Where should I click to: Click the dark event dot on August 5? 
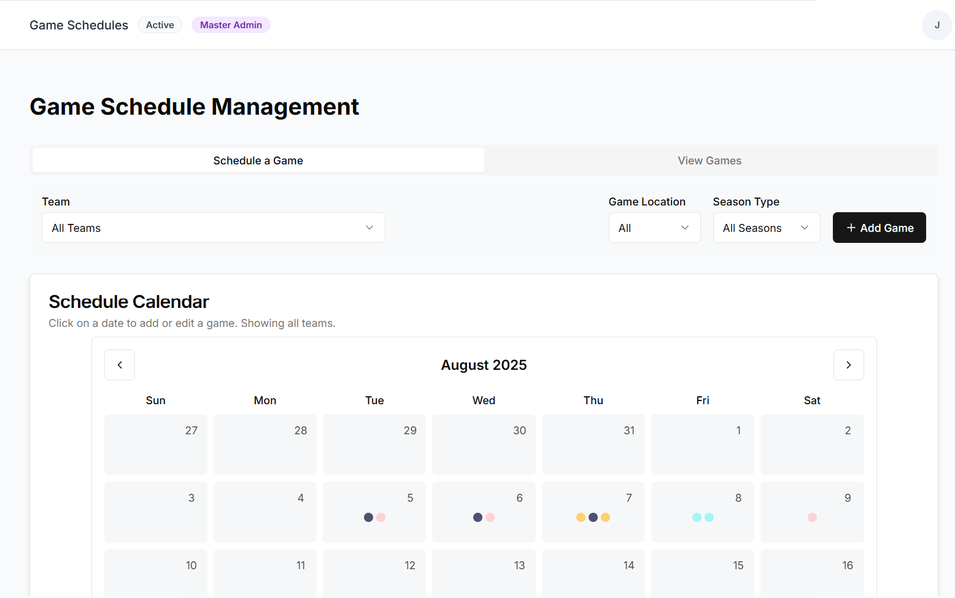[368, 517]
